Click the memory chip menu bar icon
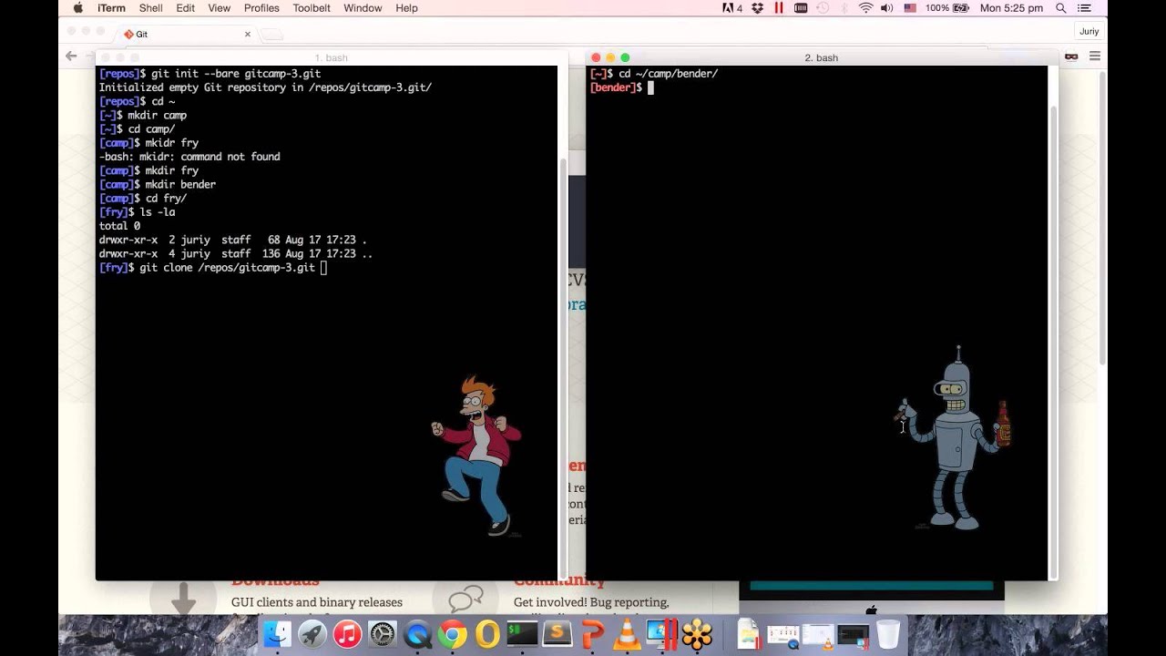1166x656 pixels. [801, 8]
